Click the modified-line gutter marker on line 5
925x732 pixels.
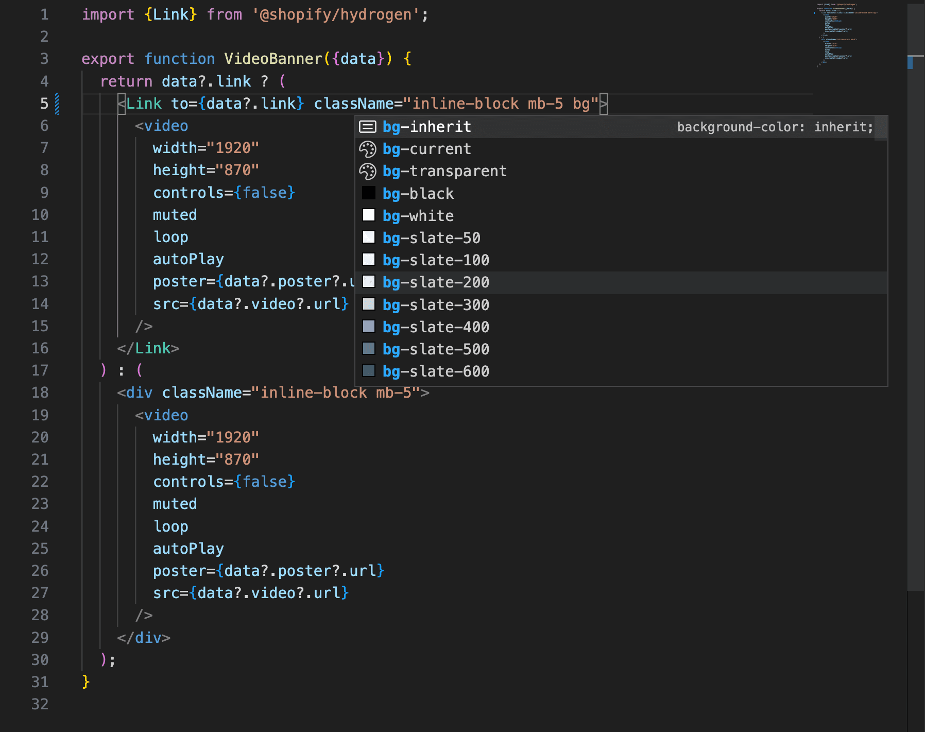pos(57,104)
